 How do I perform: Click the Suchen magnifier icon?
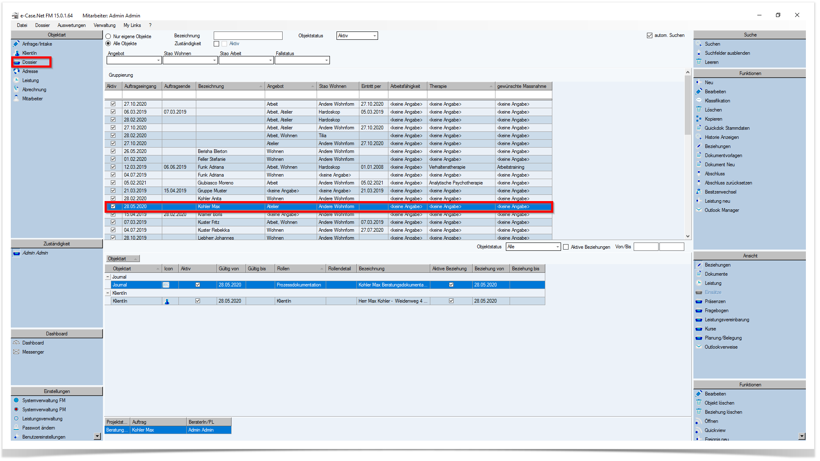click(x=699, y=44)
